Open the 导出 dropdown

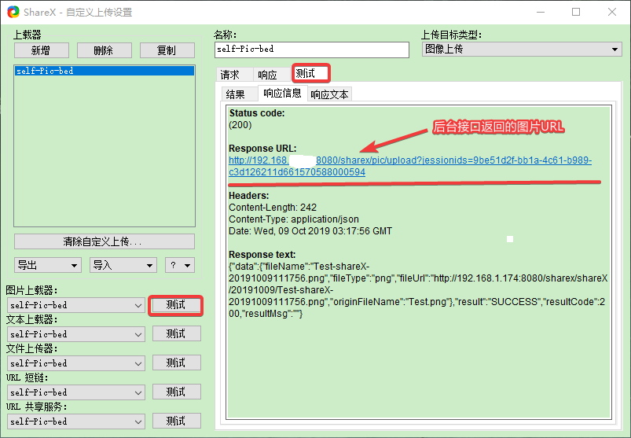pos(47,265)
